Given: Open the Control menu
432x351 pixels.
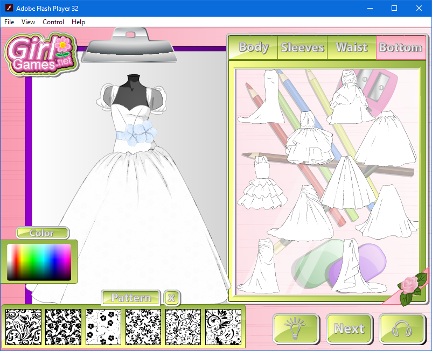Looking at the screenshot, I should coord(53,22).
